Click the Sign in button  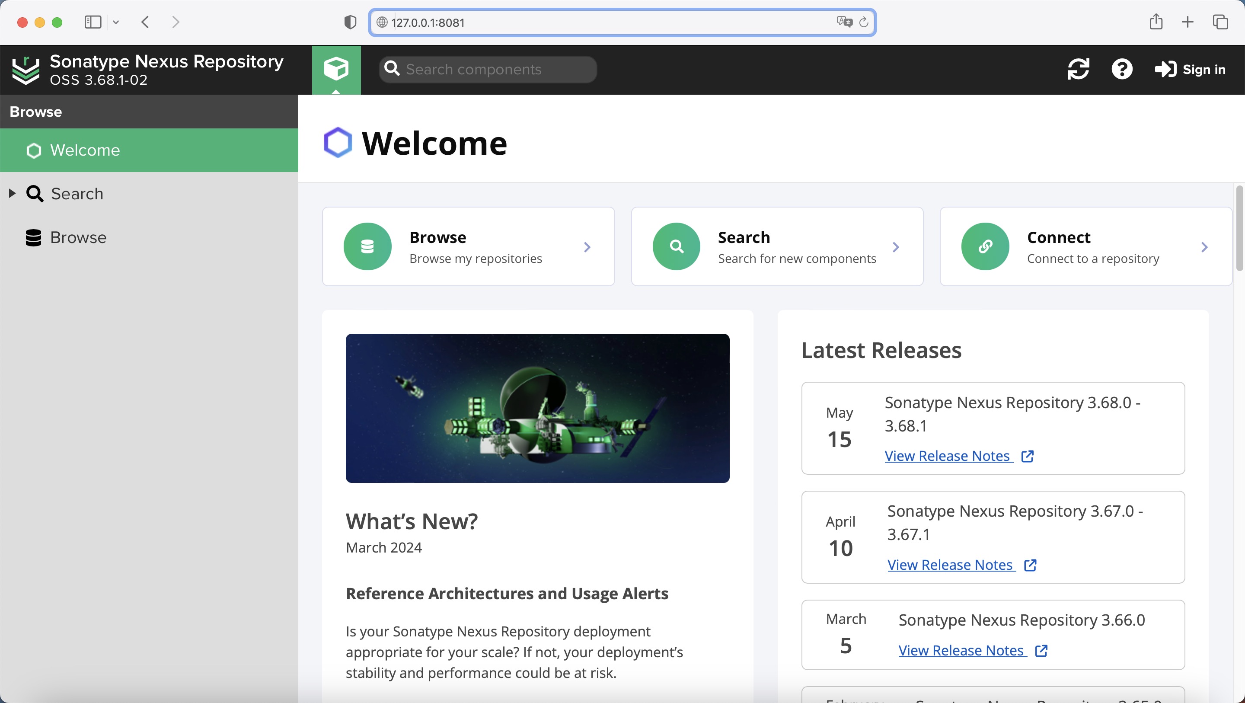coord(1191,70)
